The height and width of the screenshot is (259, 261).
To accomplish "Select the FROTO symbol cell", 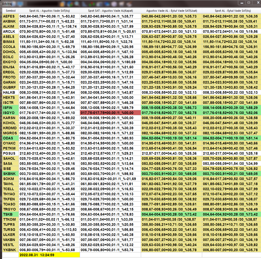I will (x=10, y=77).
